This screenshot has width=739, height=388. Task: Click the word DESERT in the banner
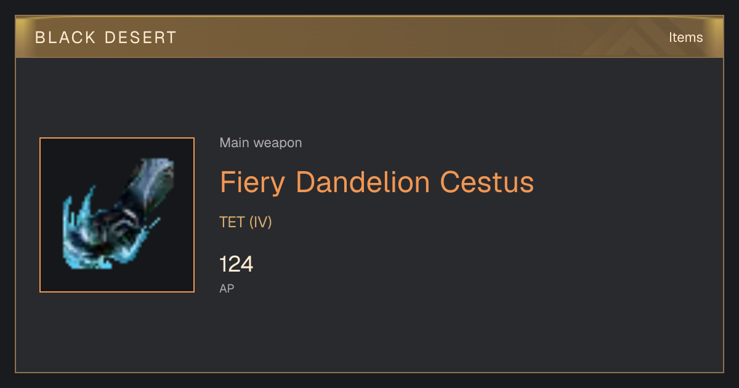141,38
